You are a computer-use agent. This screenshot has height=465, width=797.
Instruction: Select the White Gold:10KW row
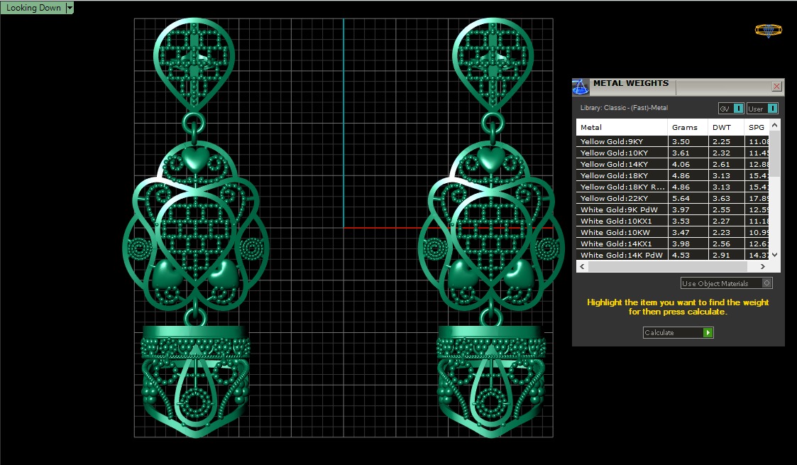pos(673,232)
